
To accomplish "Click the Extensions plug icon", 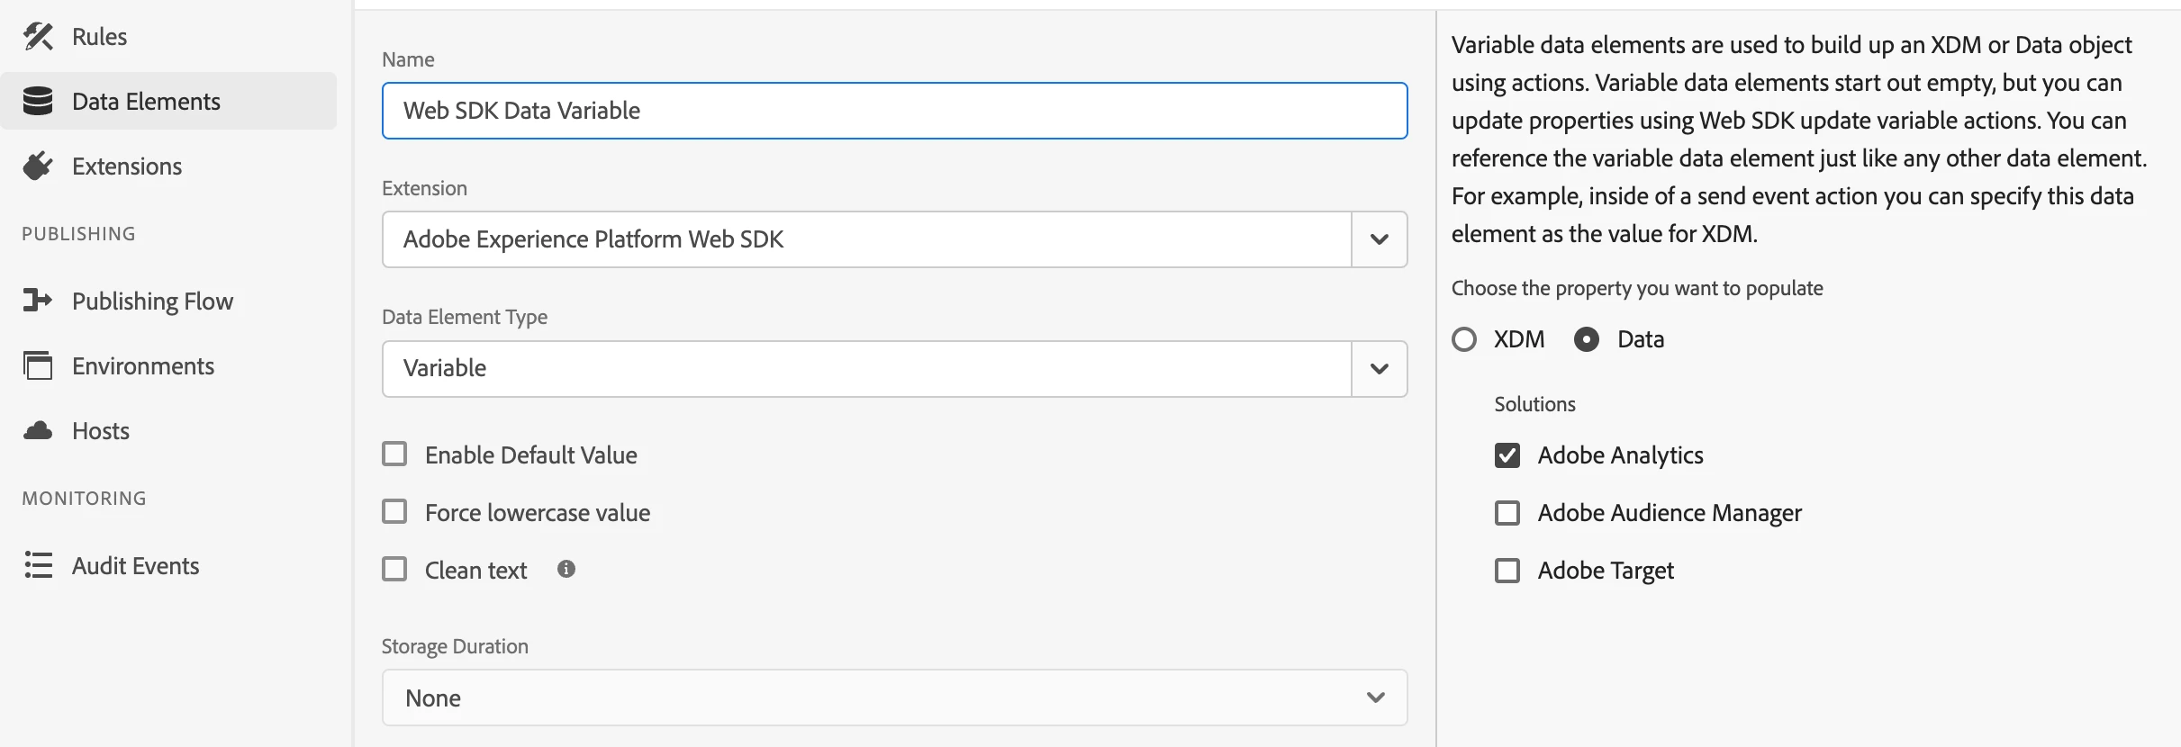I will click(38, 166).
